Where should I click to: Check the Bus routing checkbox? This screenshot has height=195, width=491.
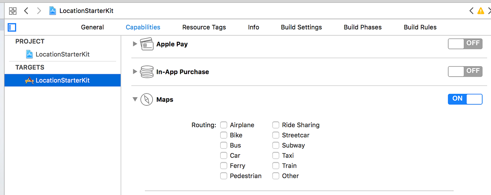[224, 145]
